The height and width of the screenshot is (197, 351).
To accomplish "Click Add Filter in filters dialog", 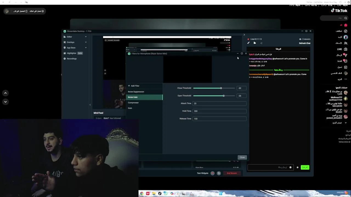I will pyautogui.click(x=134, y=86).
